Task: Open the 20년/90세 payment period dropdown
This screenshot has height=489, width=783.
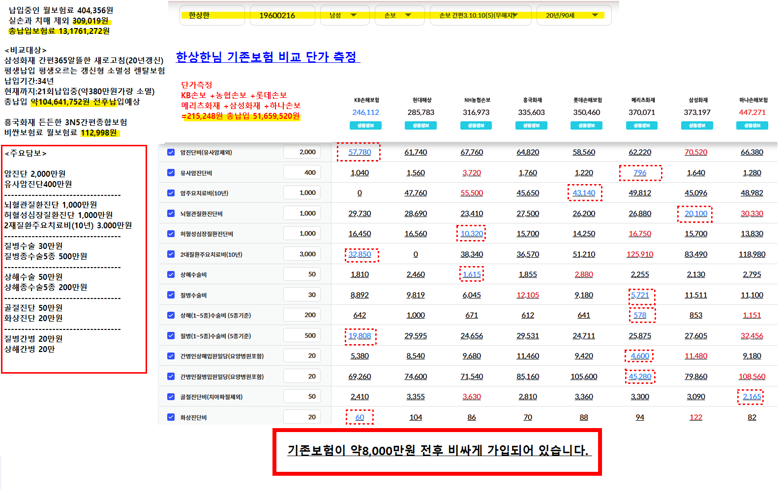Action: point(574,15)
